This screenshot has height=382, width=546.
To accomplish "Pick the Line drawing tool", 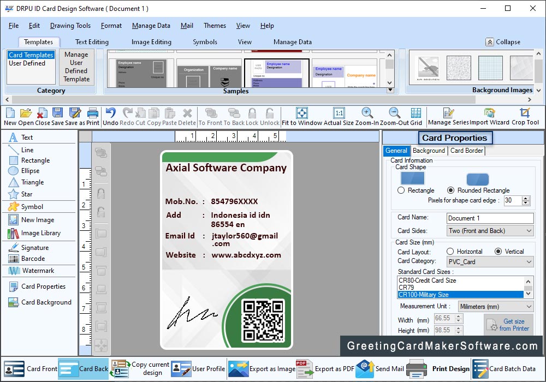I will [x=21, y=150].
